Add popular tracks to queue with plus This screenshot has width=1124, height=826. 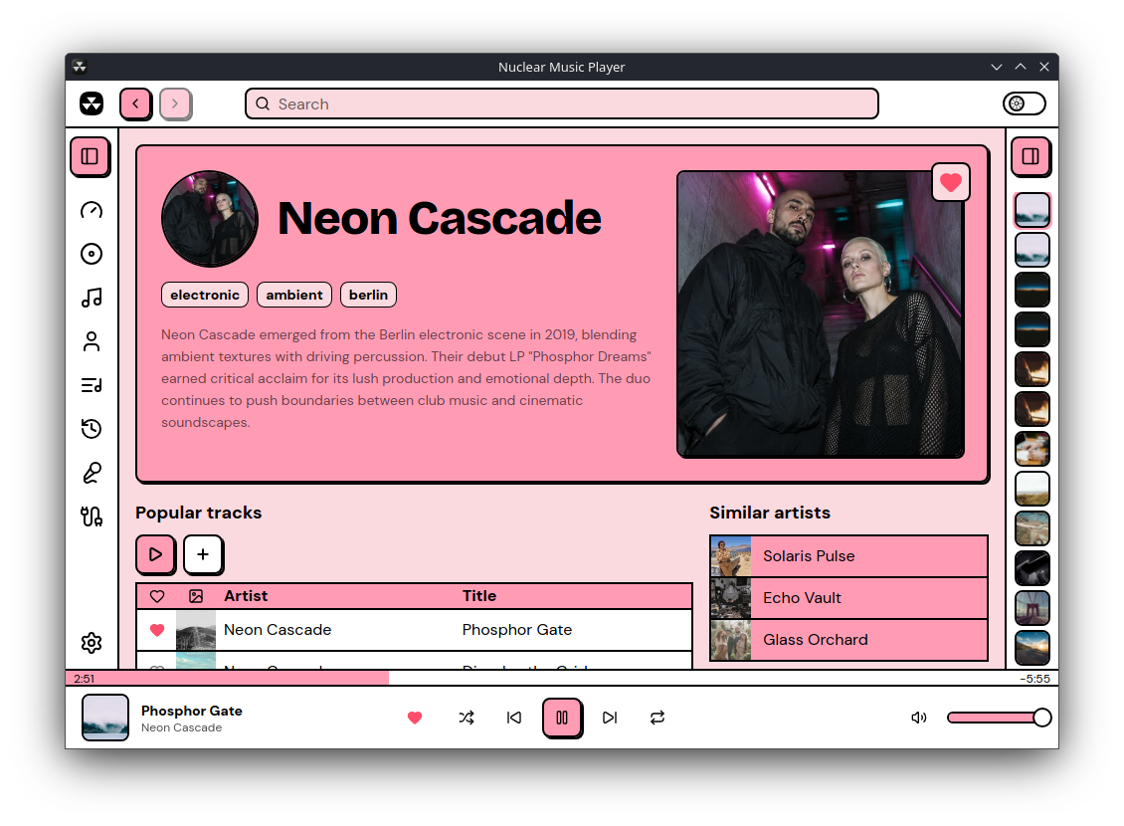click(x=203, y=554)
